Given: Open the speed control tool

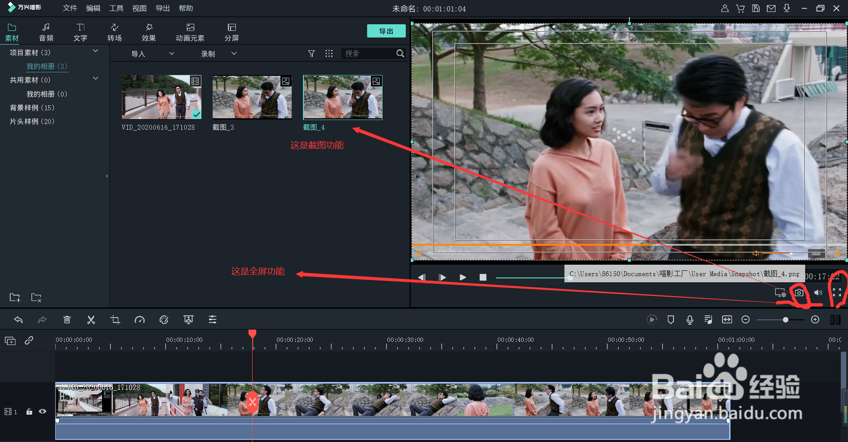Looking at the screenshot, I should tap(140, 320).
